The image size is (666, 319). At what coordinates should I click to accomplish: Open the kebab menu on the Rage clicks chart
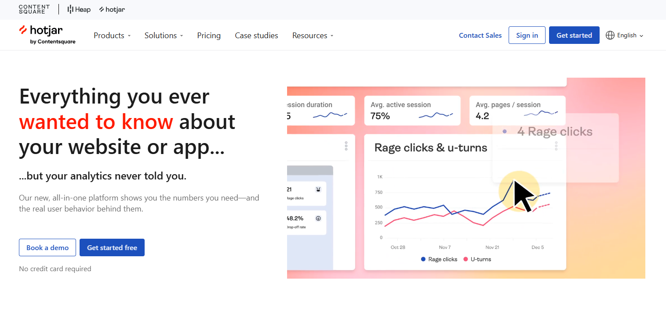coord(346,146)
